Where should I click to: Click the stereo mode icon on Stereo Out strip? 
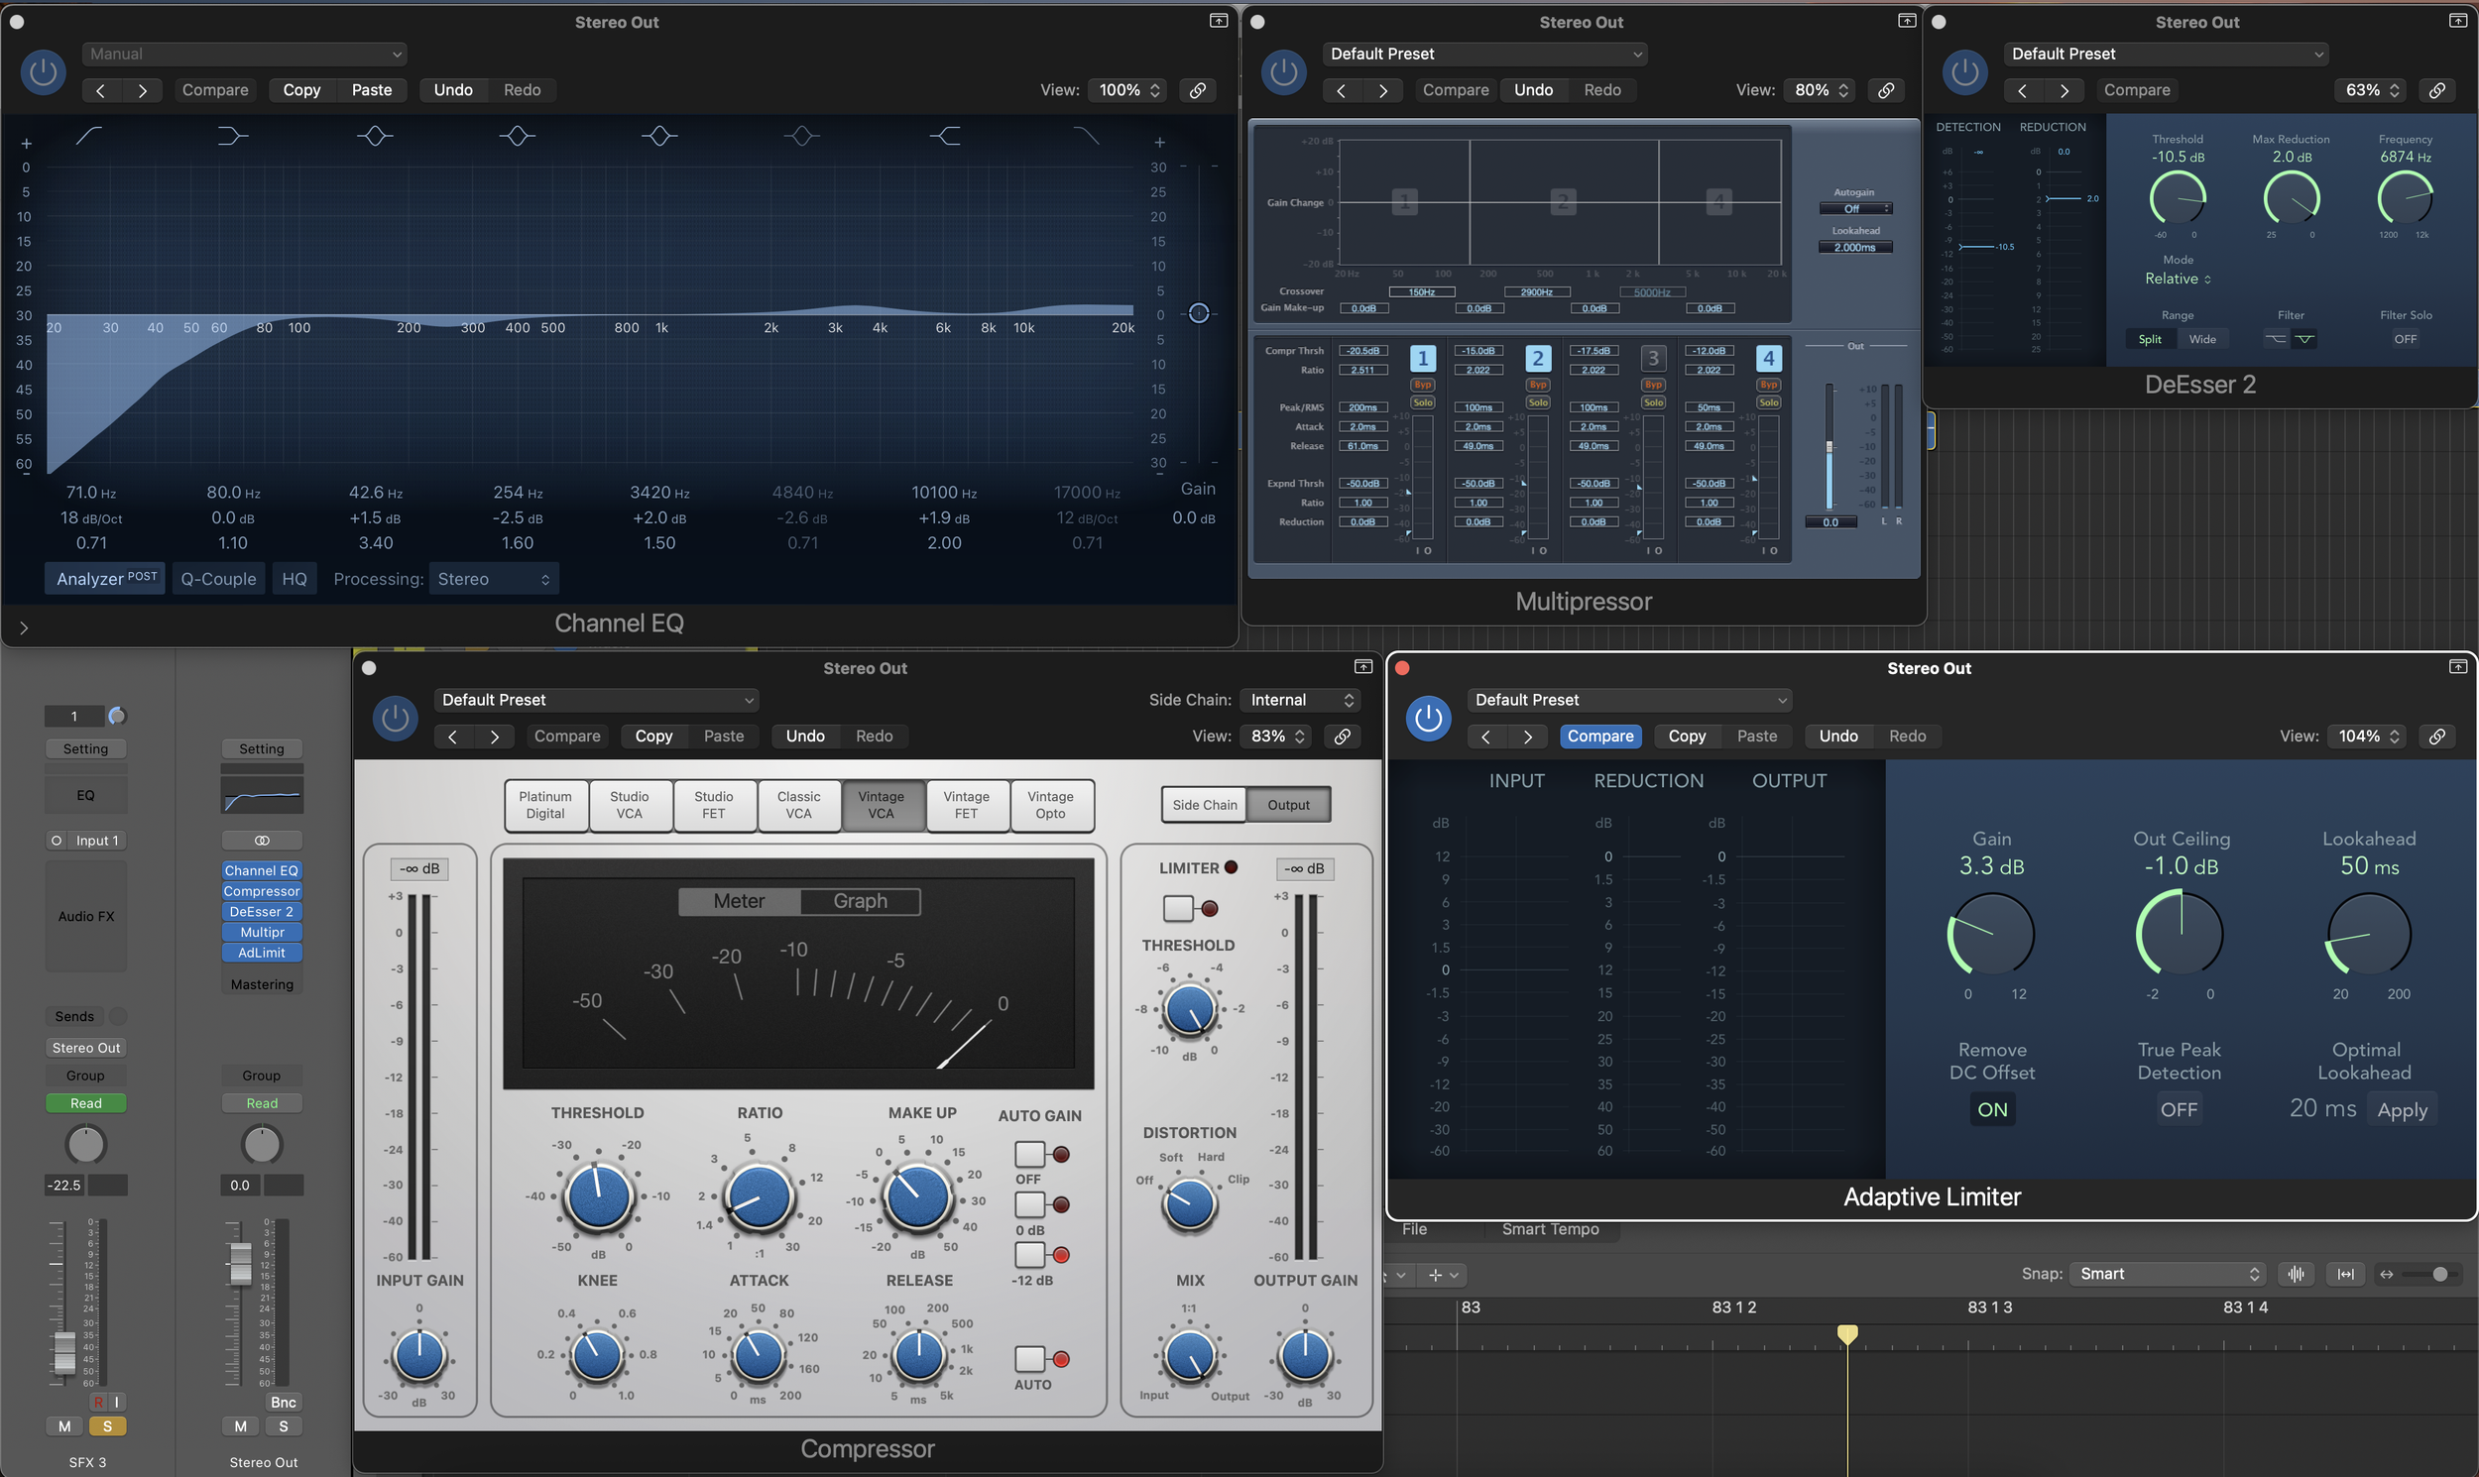pos(262,840)
